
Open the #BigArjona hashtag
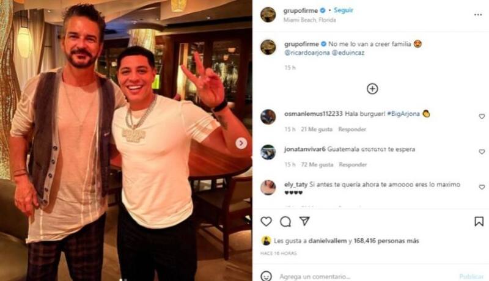point(403,114)
